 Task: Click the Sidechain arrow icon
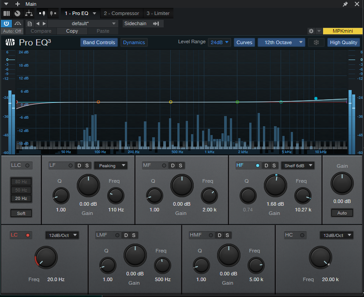(x=156, y=23)
